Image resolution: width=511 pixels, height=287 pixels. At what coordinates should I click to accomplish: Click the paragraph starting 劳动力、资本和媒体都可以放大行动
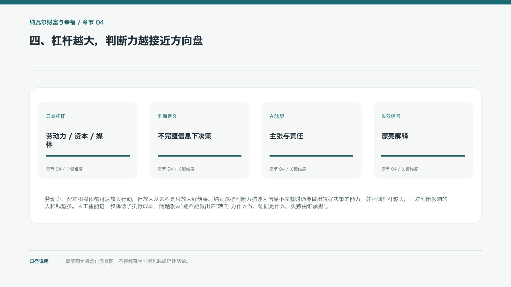[246, 203]
